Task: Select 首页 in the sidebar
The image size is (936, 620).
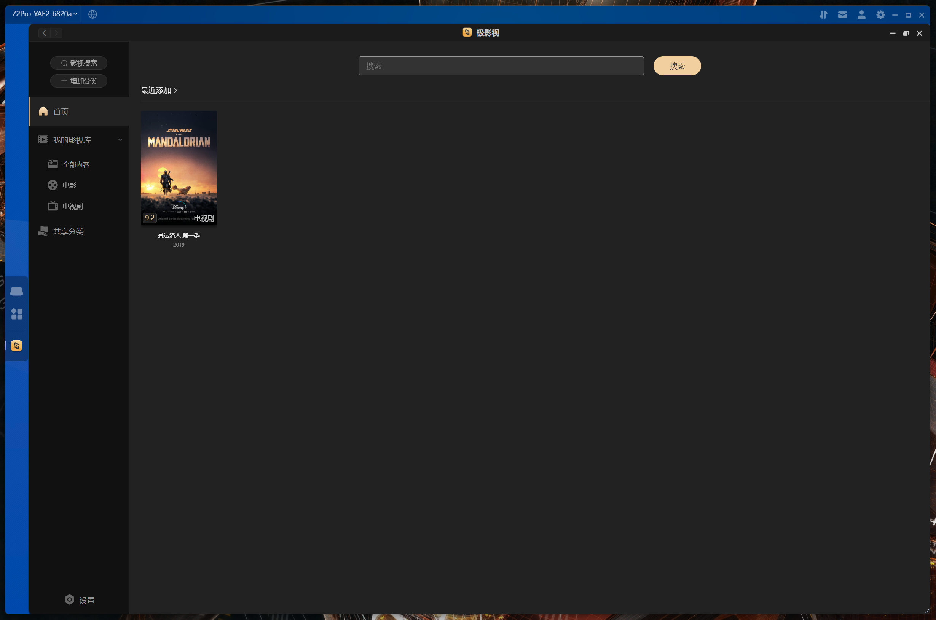Action: click(x=61, y=112)
